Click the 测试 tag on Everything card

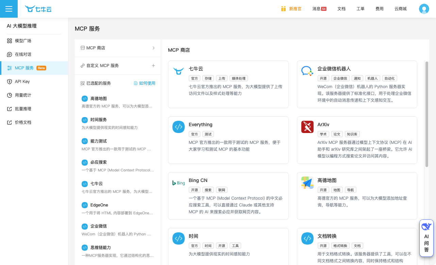(208, 134)
